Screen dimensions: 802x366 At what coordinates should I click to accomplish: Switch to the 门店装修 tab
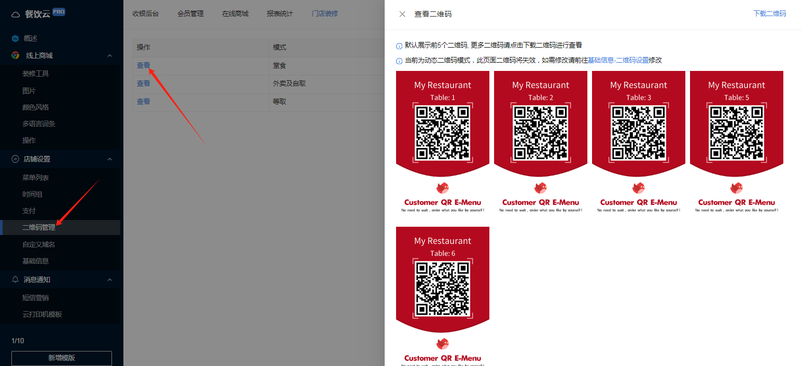(x=325, y=13)
